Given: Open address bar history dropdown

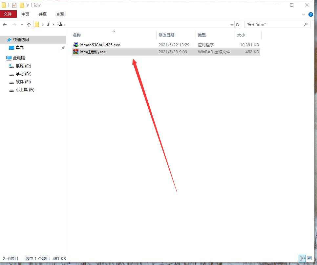Looking at the screenshot, I should (x=232, y=25).
